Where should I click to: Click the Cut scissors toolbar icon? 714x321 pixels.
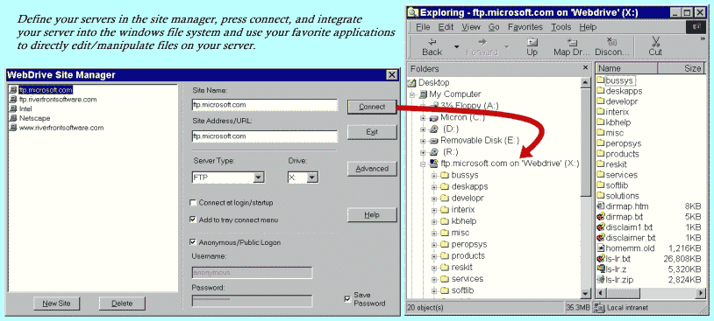point(655,42)
